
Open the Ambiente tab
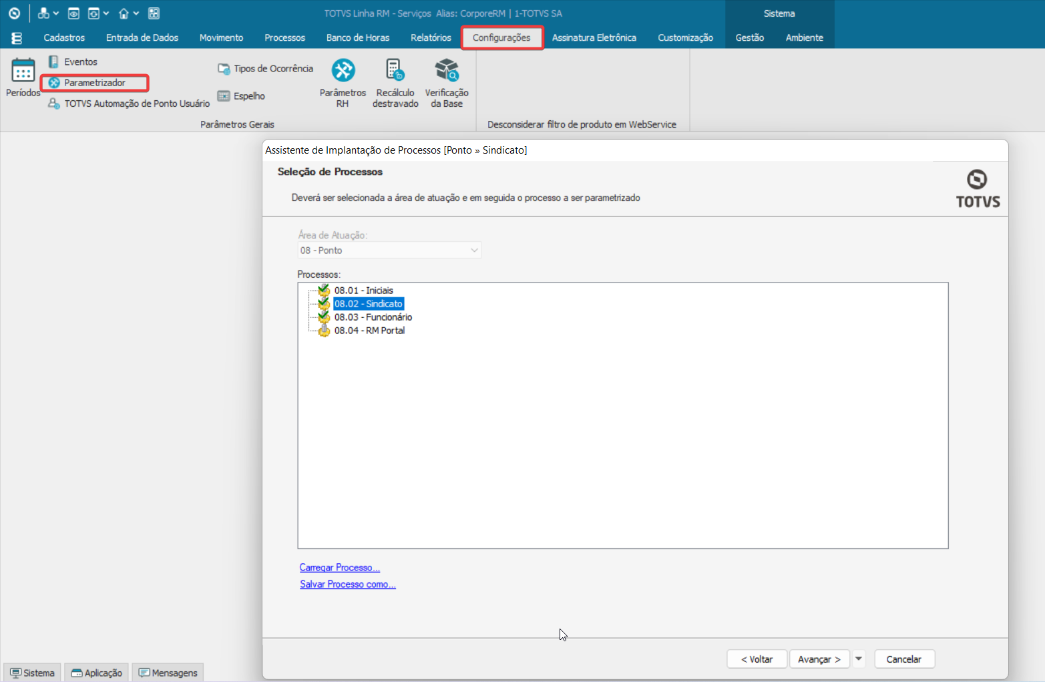coord(804,38)
